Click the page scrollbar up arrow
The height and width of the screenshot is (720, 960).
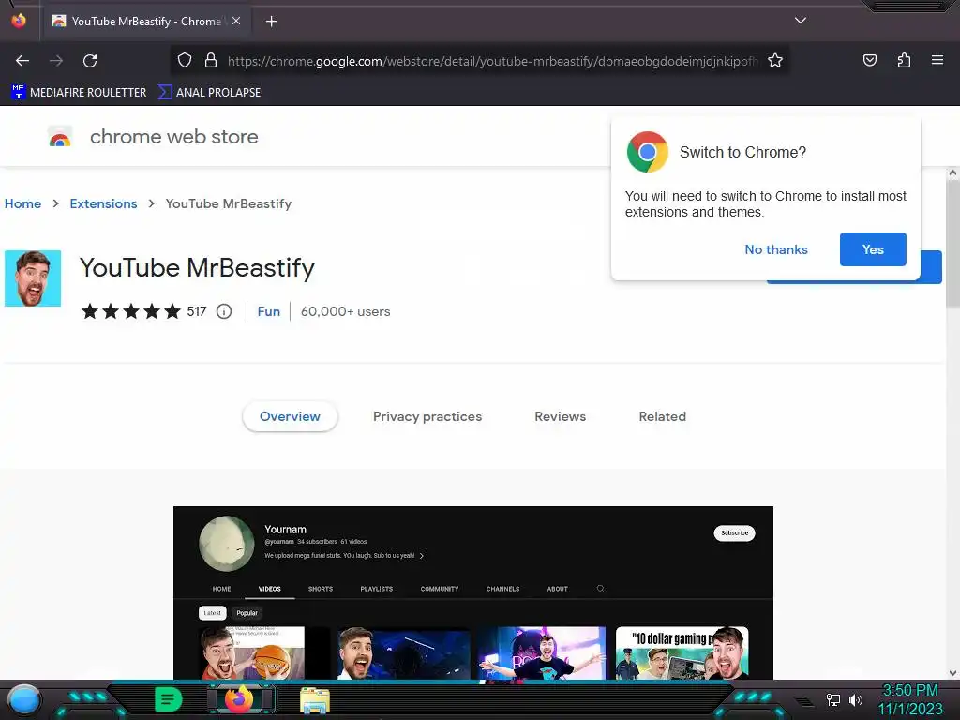(952, 173)
